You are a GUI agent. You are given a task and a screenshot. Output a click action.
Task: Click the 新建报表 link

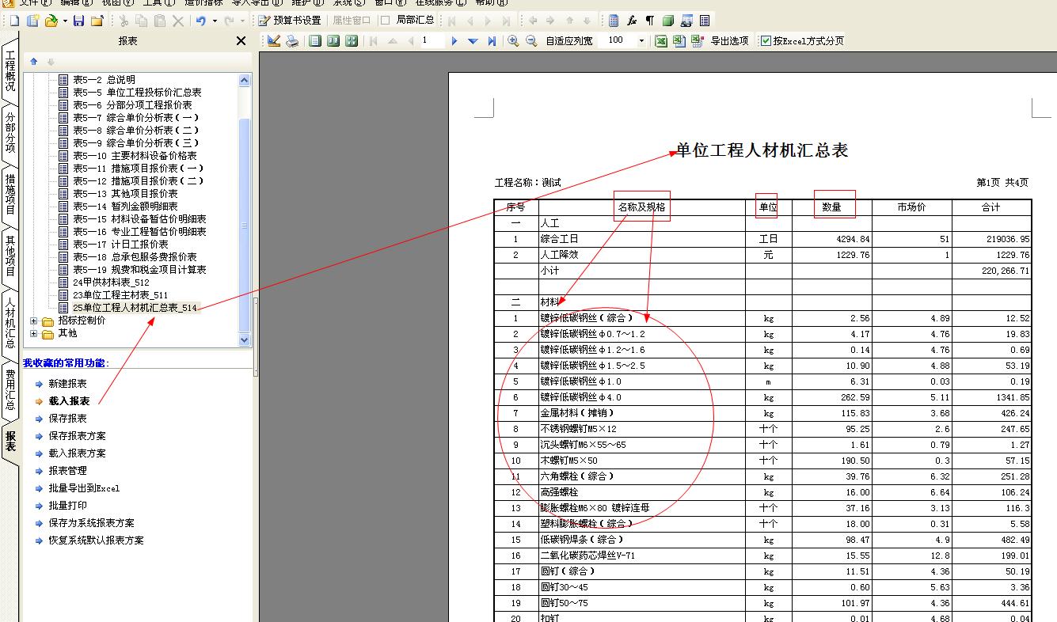coord(67,384)
